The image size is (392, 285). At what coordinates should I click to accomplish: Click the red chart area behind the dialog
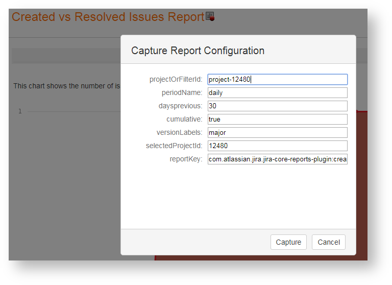[x=361, y=179]
